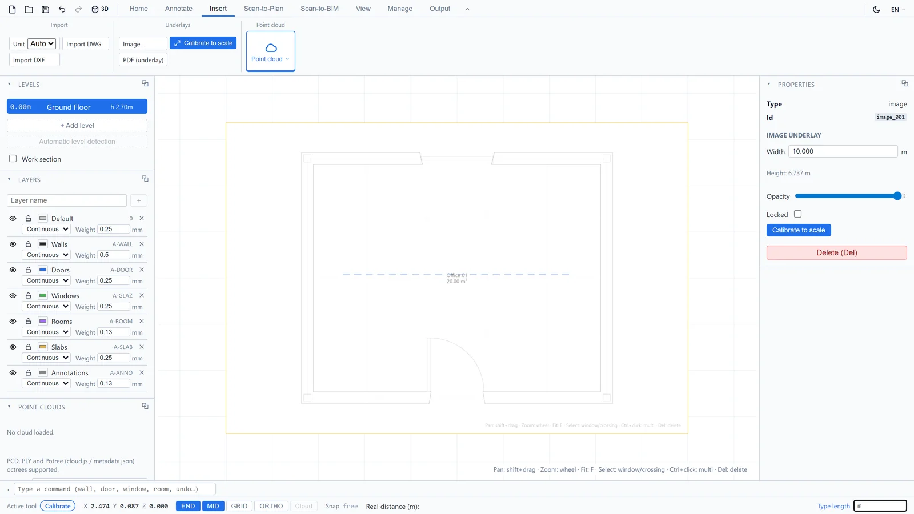
Task: Click the command line input
Action: 115,489
